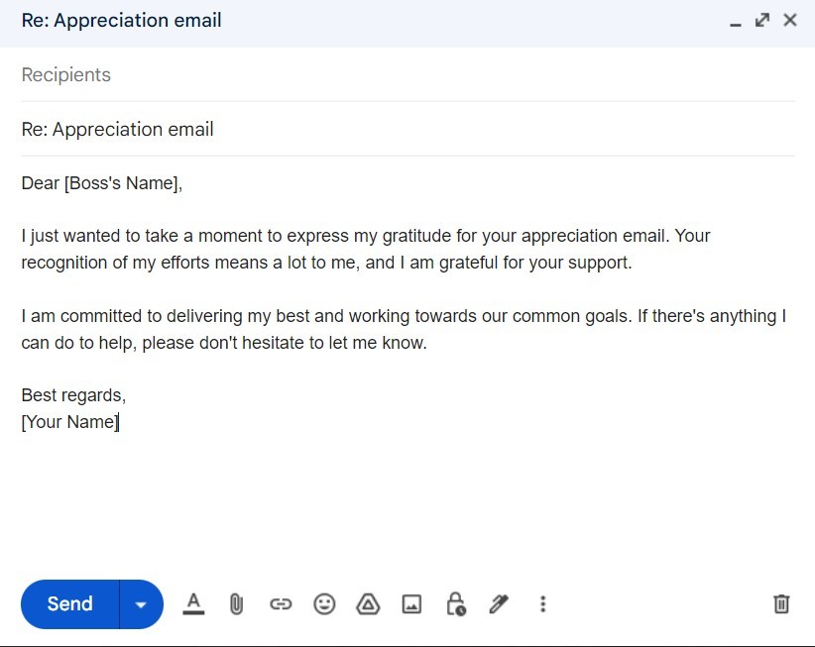
Task: Discard draft with the trash icon
Action: [x=781, y=603]
